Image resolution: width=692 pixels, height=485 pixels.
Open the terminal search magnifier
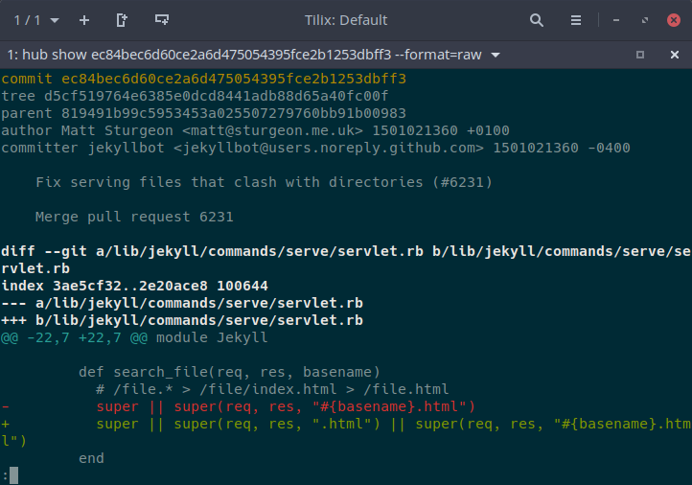click(x=536, y=20)
